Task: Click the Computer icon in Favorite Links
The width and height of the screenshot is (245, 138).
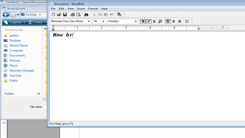Action: (5, 51)
